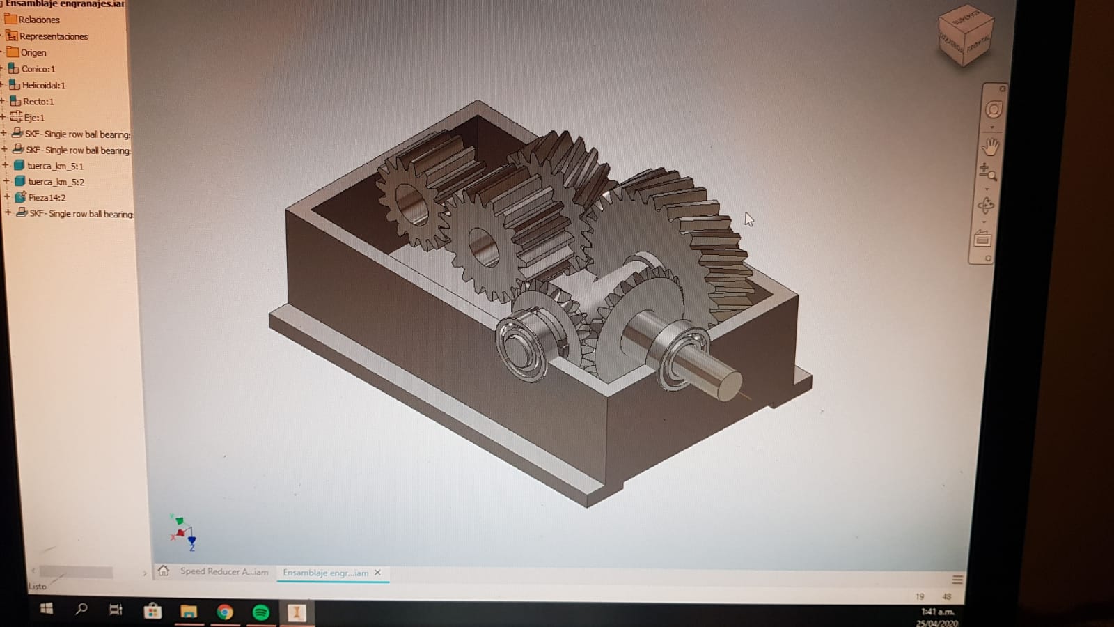The width and height of the screenshot is (1114, 627).
Task: Close the navigation bar with its X
Action: point(1003,88)
